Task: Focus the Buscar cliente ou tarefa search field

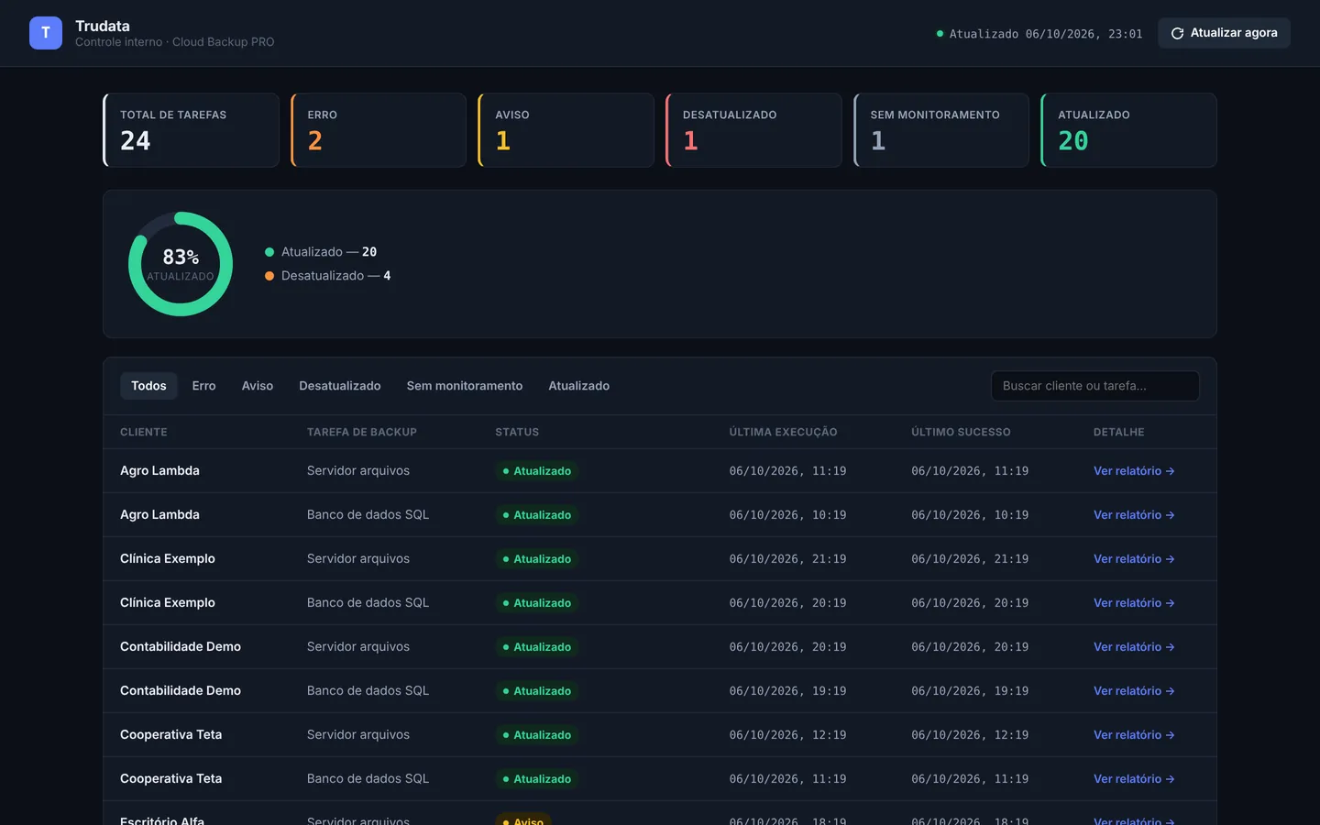Action: 1095,386
